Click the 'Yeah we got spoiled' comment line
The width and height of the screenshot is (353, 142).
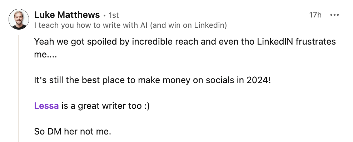pos(185,42)
